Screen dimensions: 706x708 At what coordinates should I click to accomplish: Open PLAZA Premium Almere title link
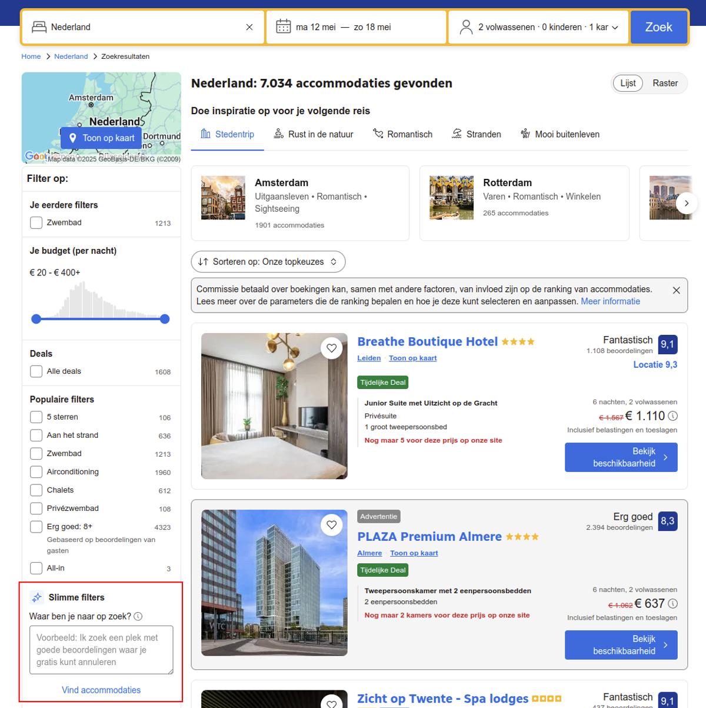pyautogui.click(x=429, y=537)
